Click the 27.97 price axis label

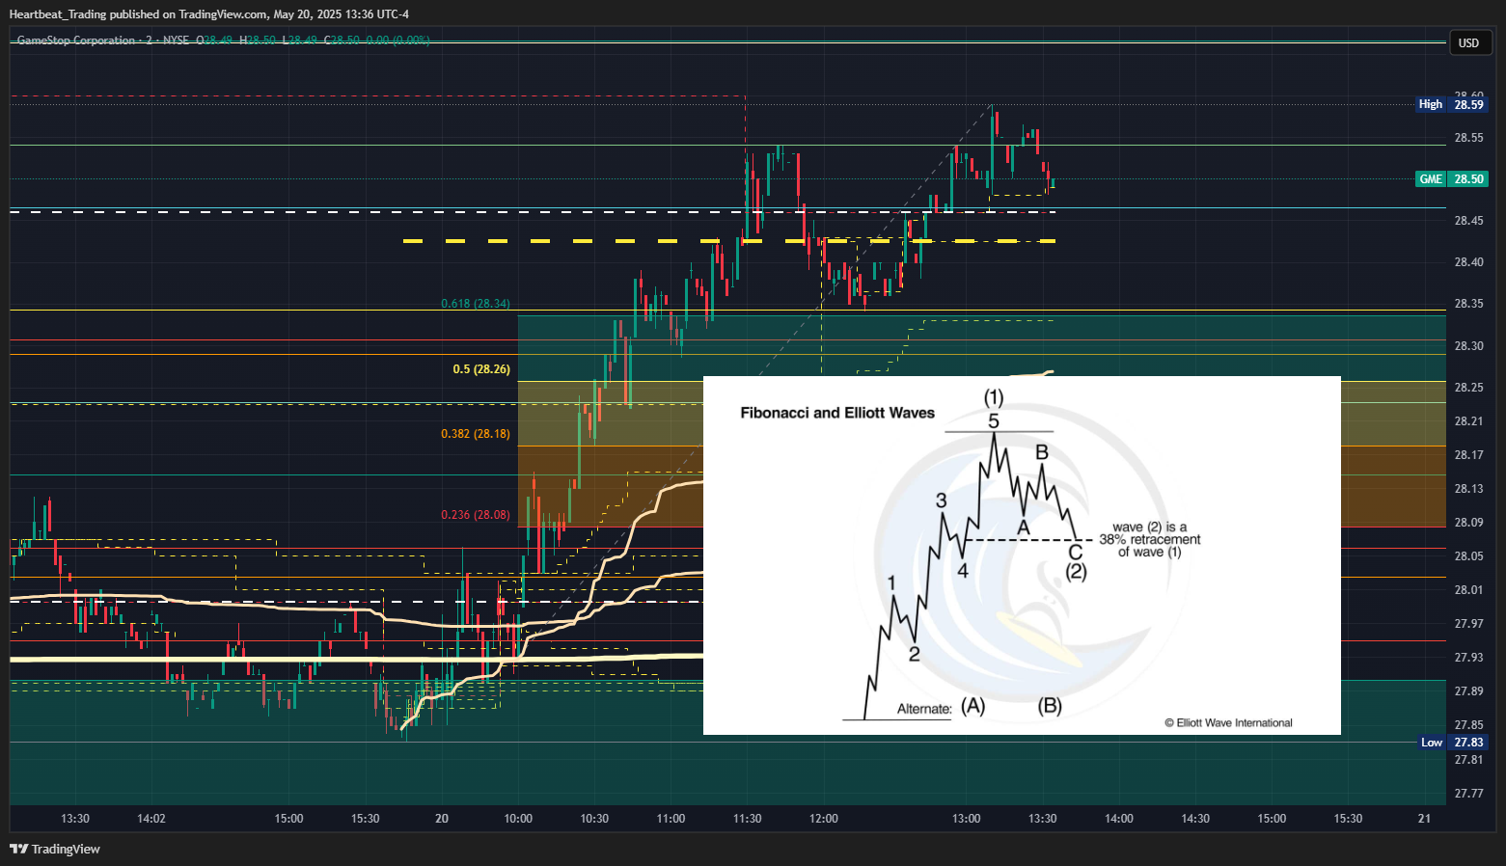pos(1469,624)
